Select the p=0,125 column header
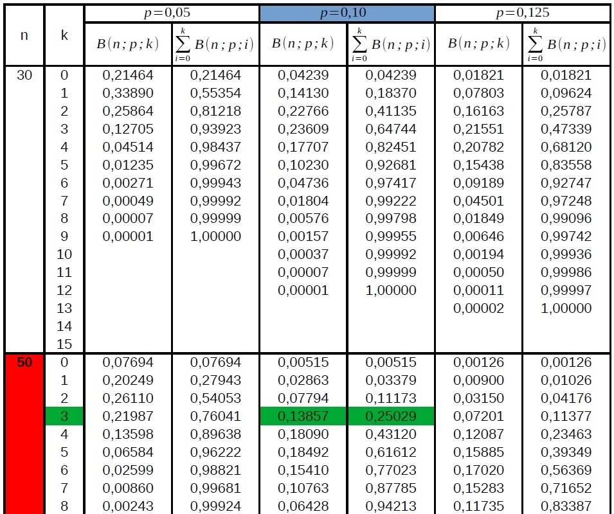 coord(522,13)
